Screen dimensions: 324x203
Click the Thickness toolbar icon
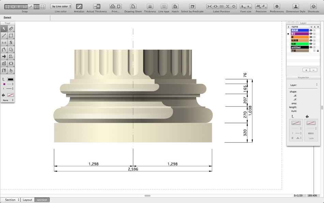(x=150, y=6)
